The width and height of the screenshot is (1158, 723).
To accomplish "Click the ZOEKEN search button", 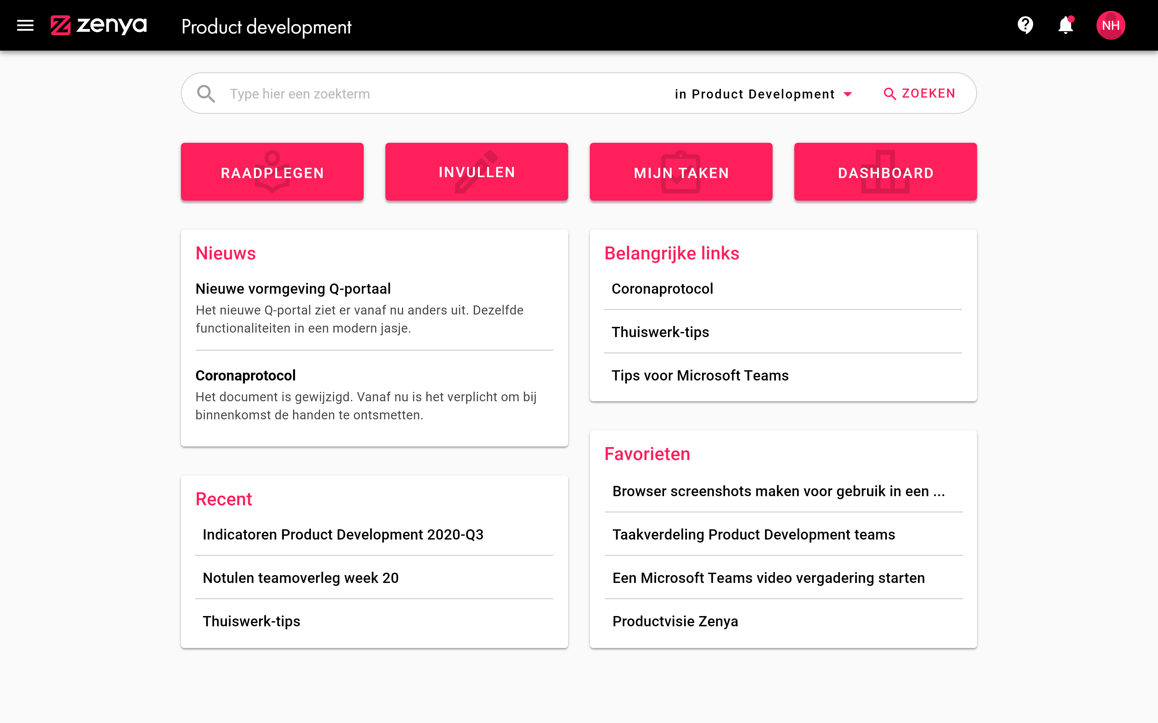I will click(x=919, y=93).
